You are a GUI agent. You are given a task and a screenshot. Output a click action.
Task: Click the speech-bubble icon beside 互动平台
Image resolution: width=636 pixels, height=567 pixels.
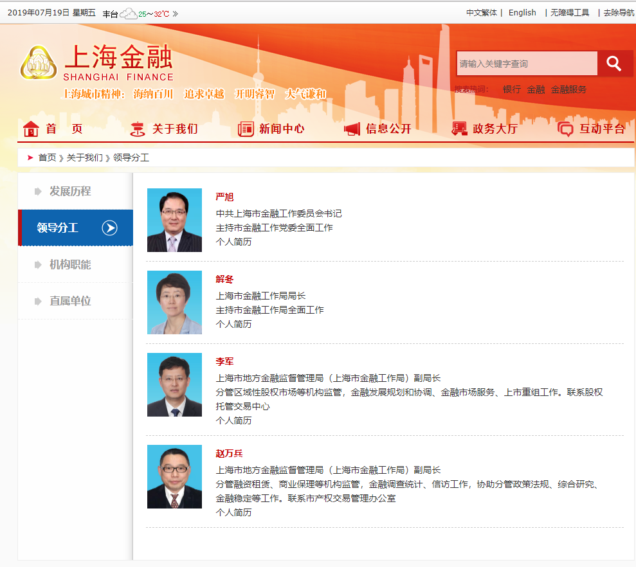click(565, 129)
